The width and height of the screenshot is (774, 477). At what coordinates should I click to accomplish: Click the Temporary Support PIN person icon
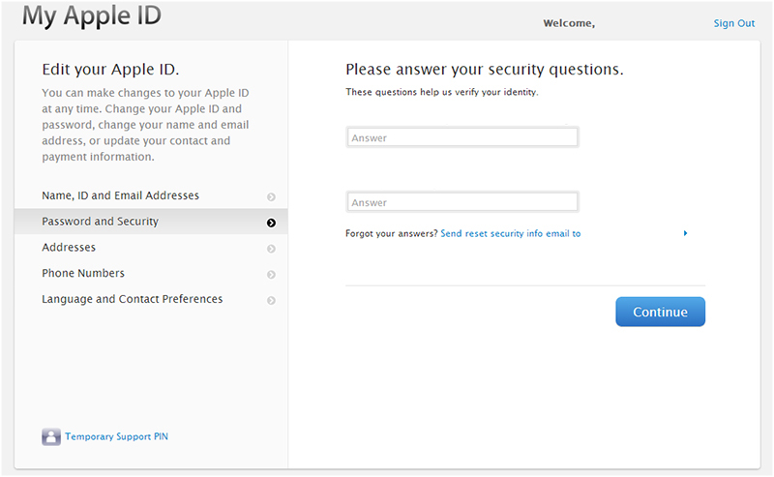coord(51,436)
